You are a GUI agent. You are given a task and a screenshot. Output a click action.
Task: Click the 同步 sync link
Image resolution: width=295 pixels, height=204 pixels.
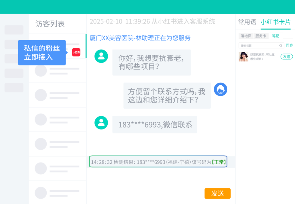click(289, 45)
